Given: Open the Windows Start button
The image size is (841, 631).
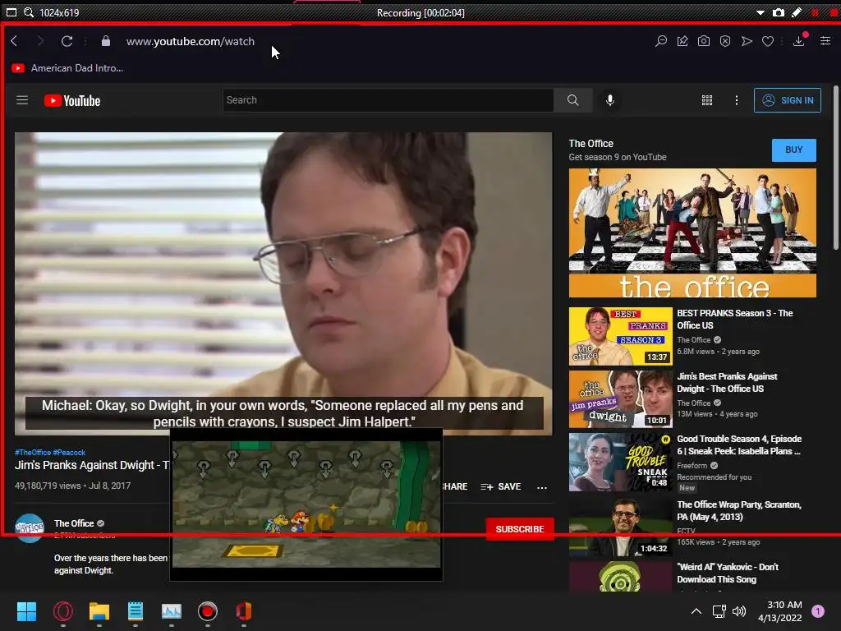Looking at the screenshot, I should [26, 611].
